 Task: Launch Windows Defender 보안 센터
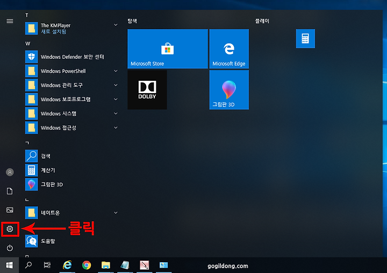[72, 57]
